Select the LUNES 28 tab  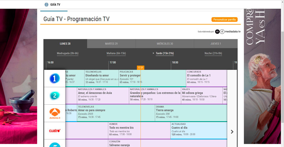coord(65,44)
